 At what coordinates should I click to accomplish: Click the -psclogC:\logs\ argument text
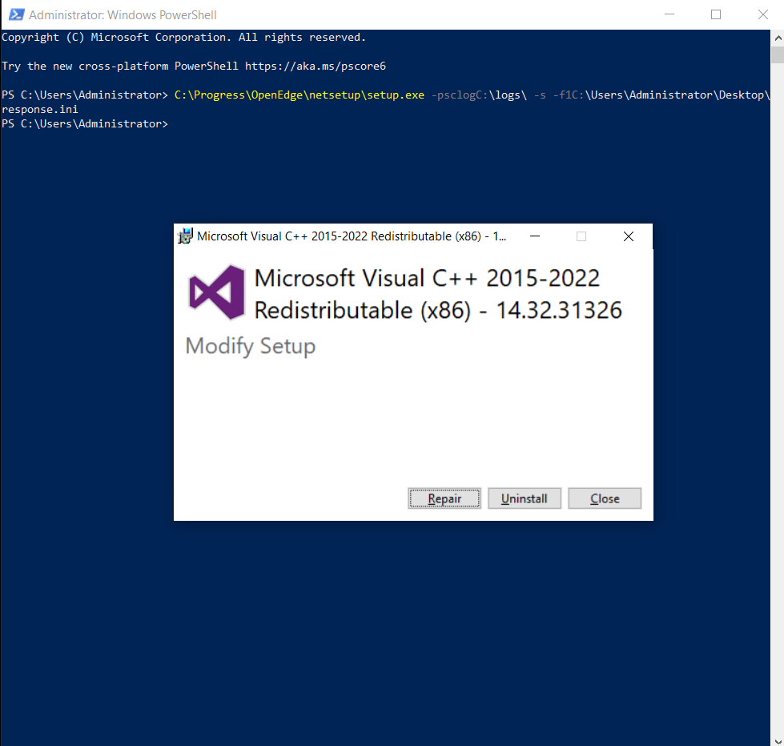pyautogui.click(x=479, y=95)
